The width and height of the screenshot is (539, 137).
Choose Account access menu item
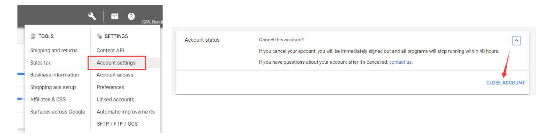115,75
